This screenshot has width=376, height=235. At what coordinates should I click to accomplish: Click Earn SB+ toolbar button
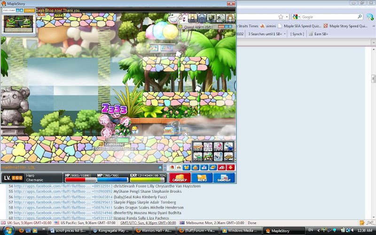click(318, 34)
